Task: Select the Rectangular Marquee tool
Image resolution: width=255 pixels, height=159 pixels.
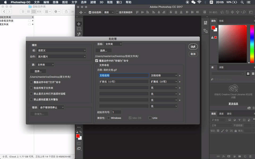Action: click(x=79, y=29)
